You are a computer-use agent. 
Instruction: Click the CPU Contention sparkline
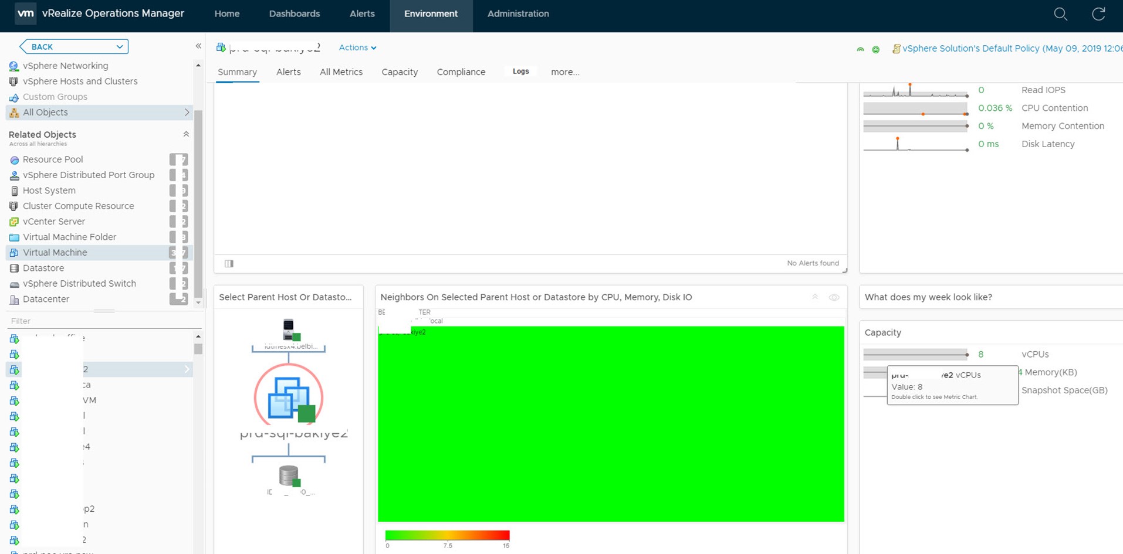tap(915, 108)
